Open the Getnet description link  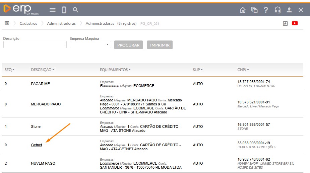[x=37, y=145]
